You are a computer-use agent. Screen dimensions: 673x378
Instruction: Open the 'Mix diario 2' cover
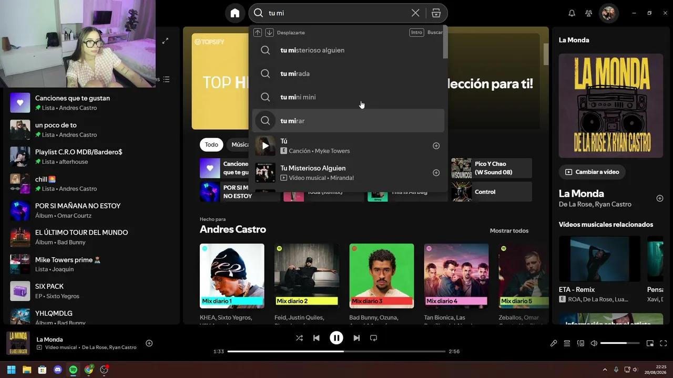coord(307,276)
